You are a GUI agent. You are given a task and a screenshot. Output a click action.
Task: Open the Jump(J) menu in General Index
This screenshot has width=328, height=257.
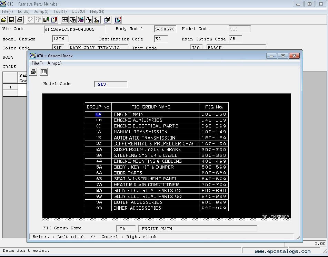[54, 63]
